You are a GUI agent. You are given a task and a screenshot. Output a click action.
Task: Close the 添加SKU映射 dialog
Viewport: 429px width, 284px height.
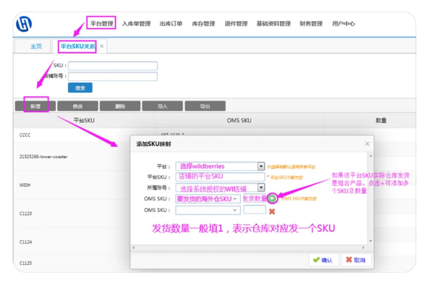pyautogui.click(x=367, y=144)
